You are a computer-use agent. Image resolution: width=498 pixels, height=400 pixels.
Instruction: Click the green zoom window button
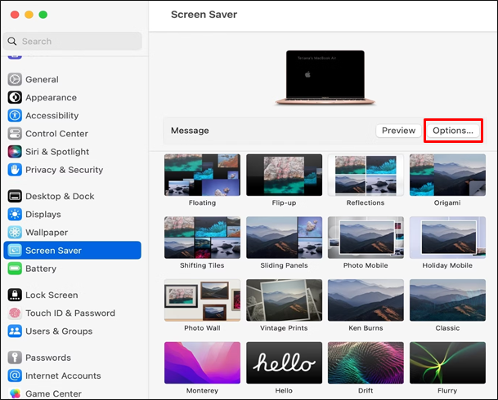(x=43, y=15)
